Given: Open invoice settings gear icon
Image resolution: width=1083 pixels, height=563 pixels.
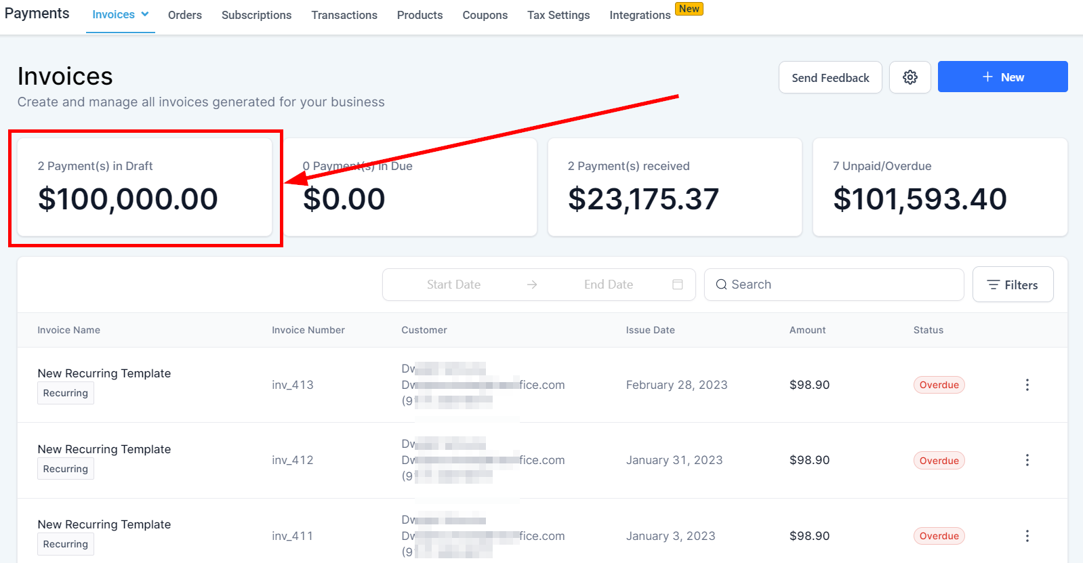Looking at the screenshot, I should pos(910,77).
